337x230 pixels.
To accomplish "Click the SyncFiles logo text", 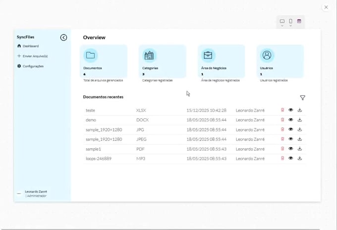I will 26,37.
